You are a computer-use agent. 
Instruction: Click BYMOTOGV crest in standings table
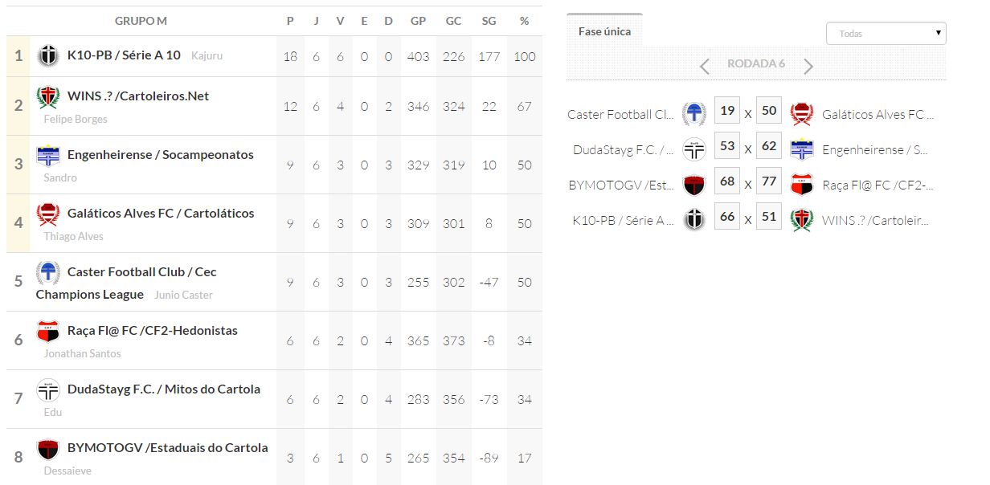point(48,449)
